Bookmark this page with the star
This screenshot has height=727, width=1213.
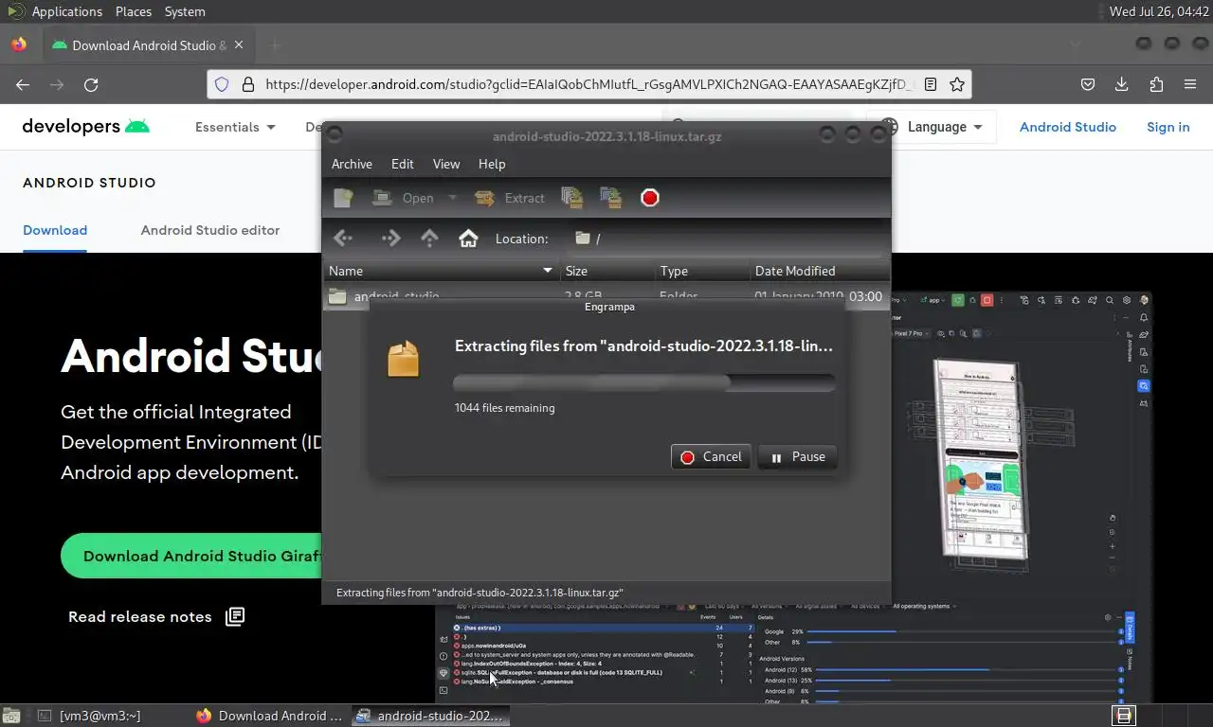point(957,84)
